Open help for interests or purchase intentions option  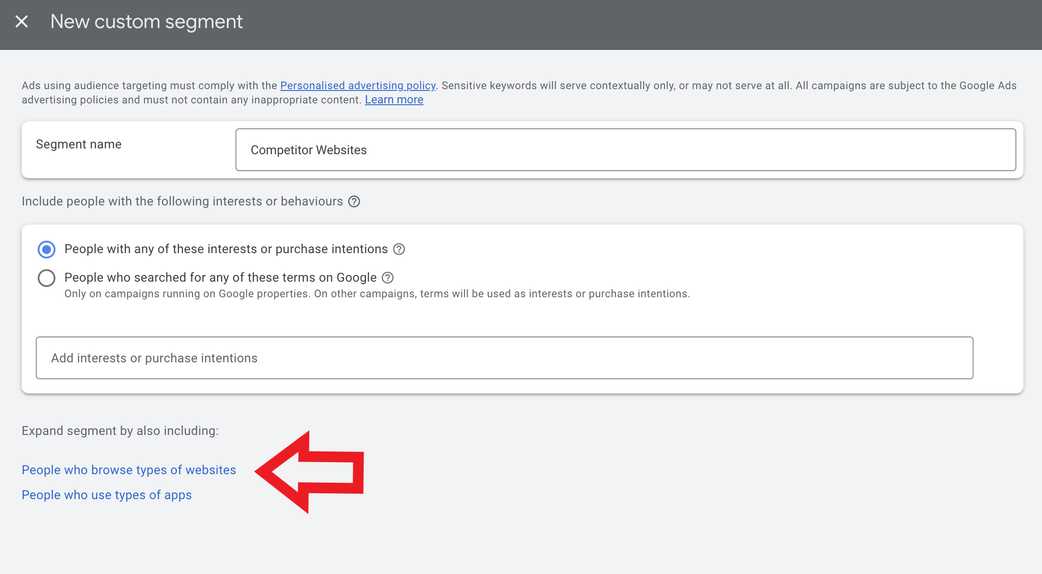pyautogui.click(x=399, y=249)
